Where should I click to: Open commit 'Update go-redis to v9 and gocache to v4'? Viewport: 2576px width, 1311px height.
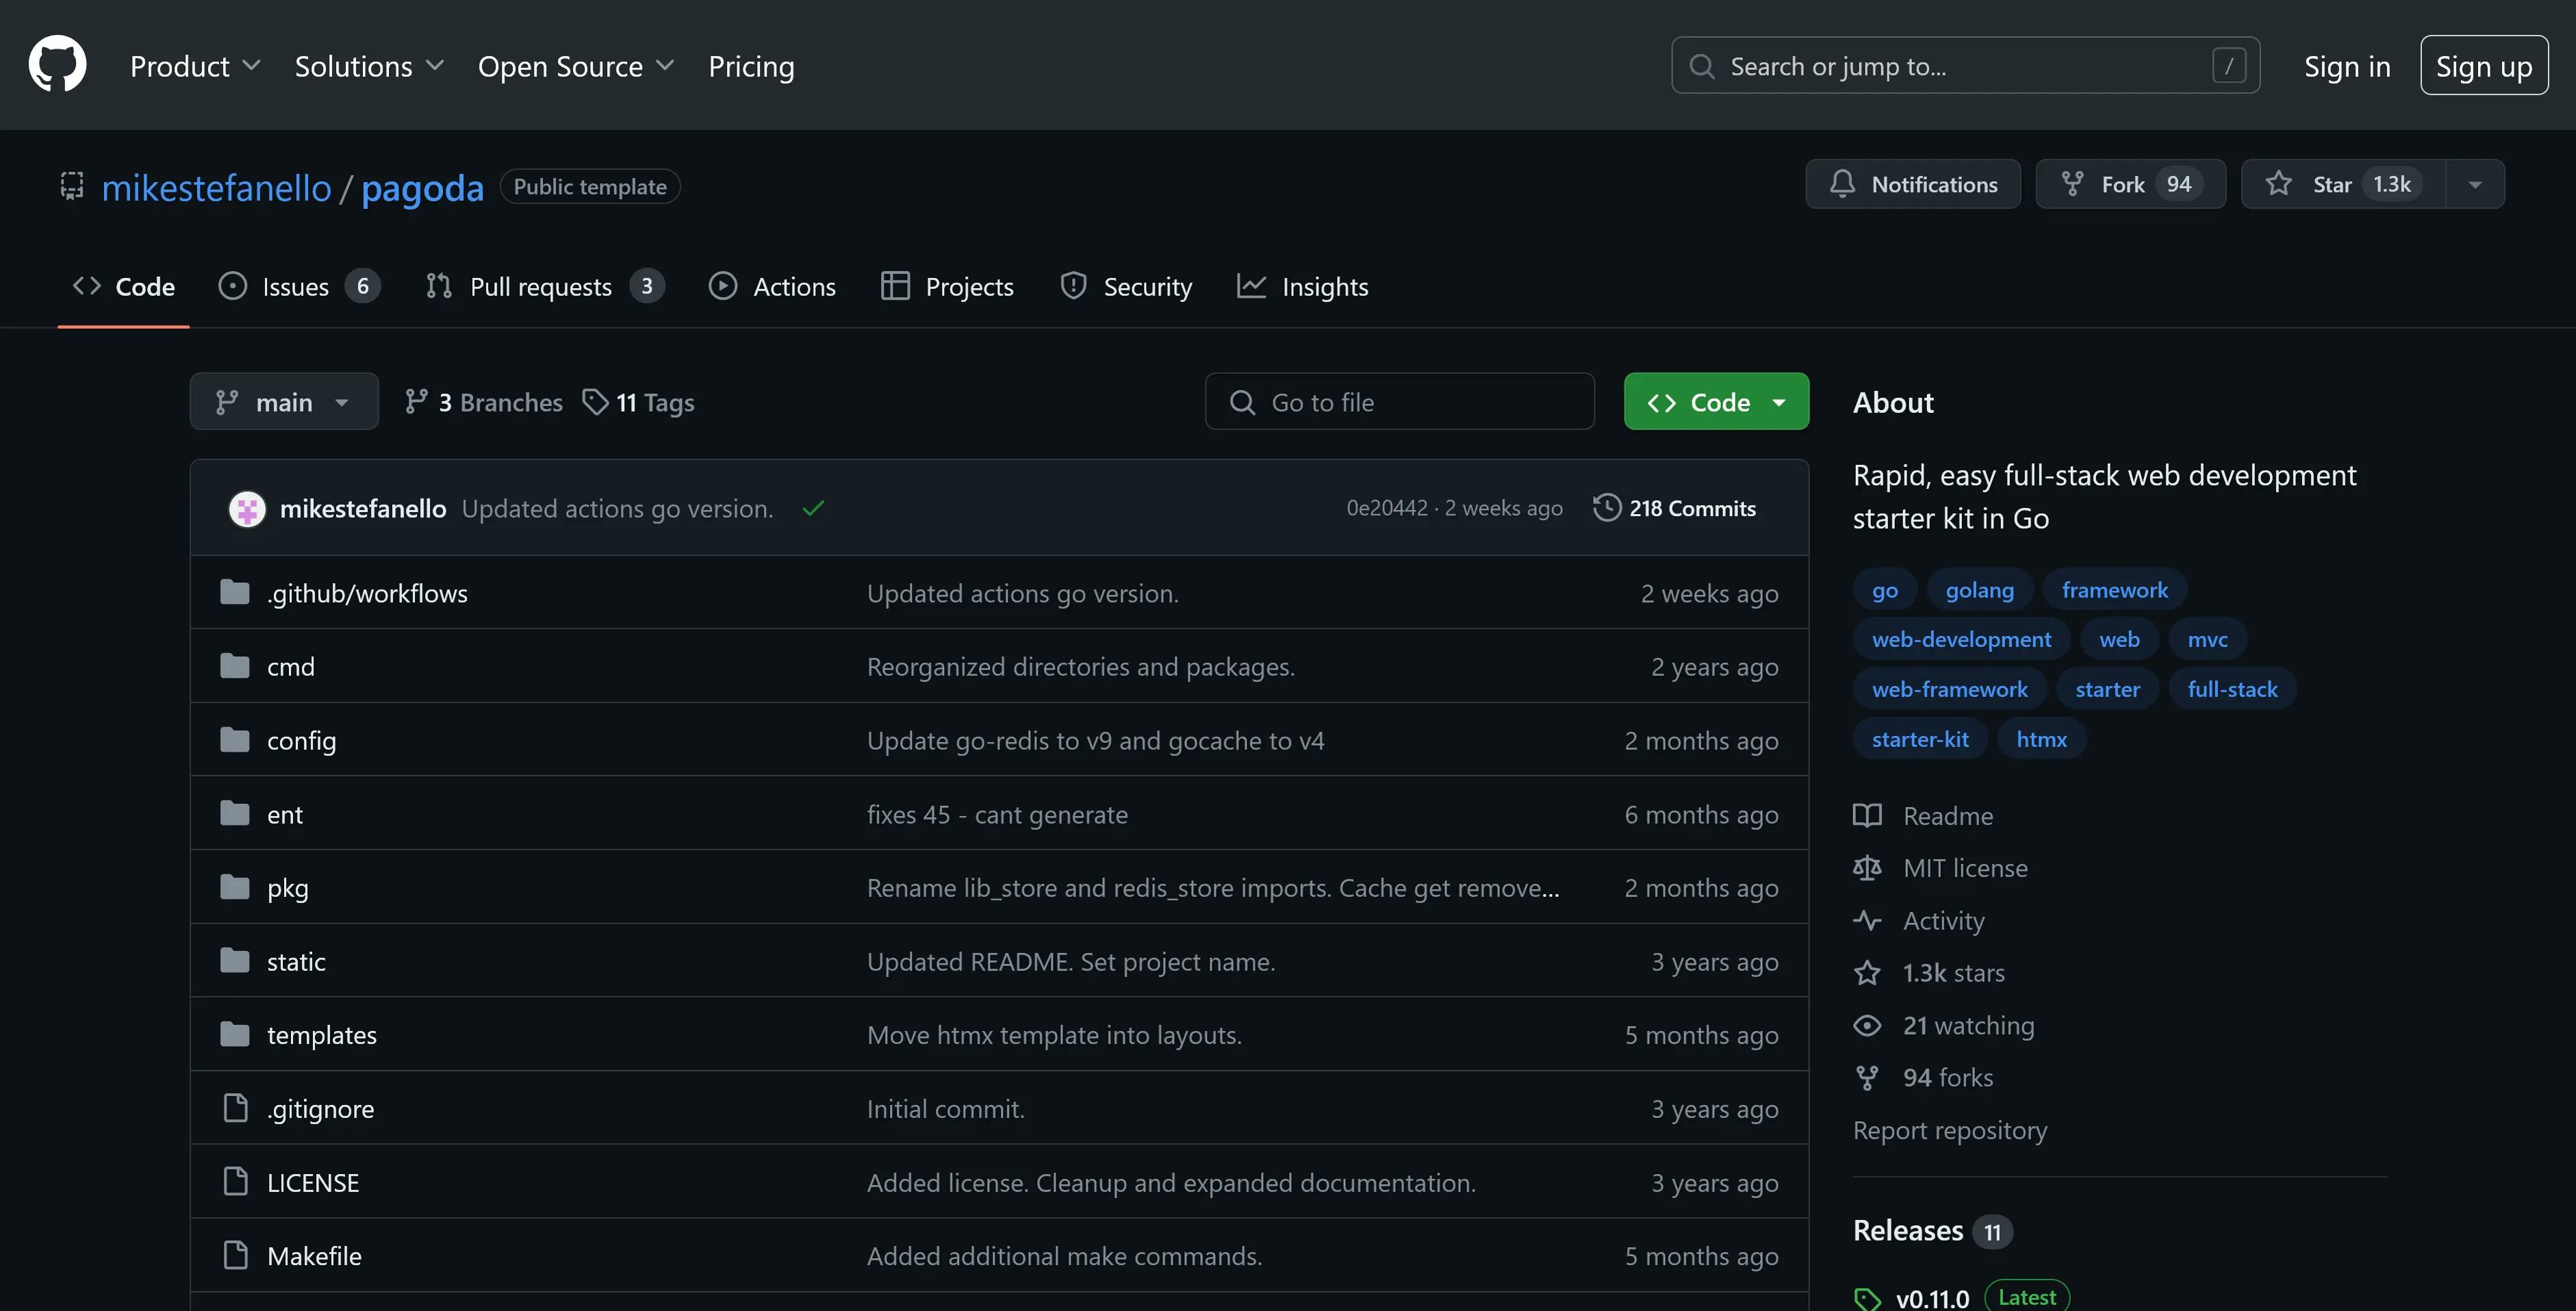(x=1095, y=741)
